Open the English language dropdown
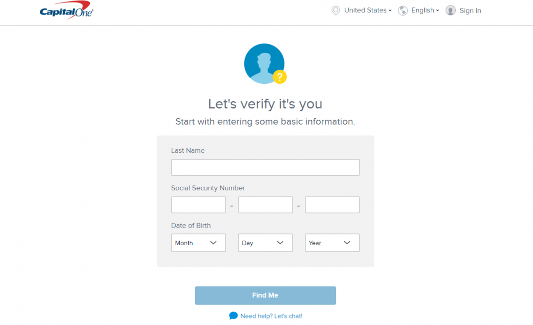533x325 pixels. (x=425, y=10)
